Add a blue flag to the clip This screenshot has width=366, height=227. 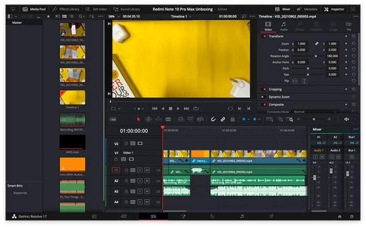[243, 119]
